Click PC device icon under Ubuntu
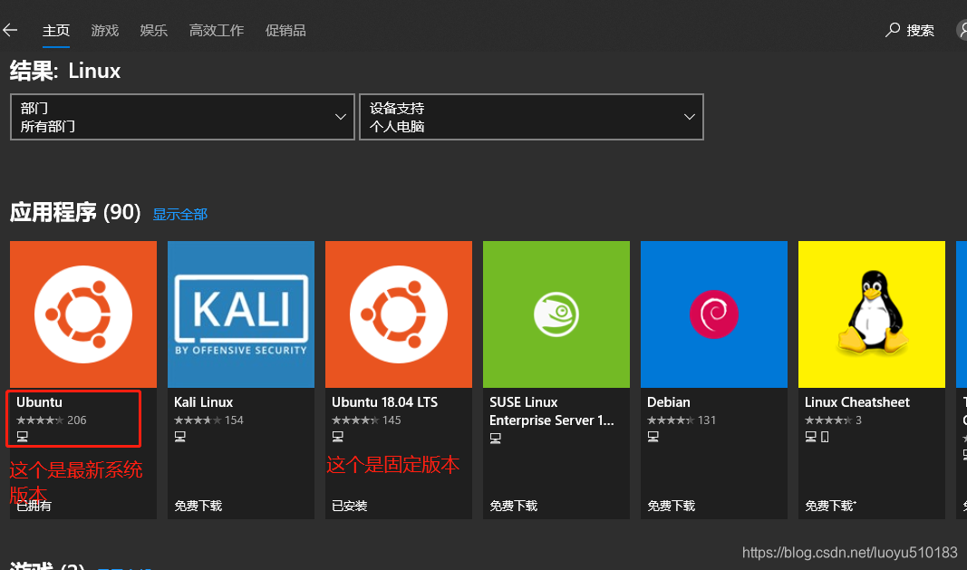The width and height of the screenshot is (967, 570). click(x=22, y=437)
